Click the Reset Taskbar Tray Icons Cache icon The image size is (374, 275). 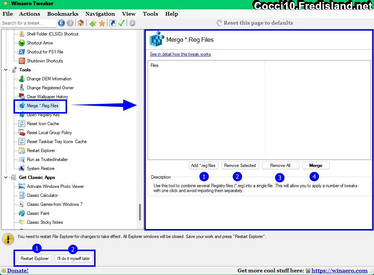click(22, 142)
